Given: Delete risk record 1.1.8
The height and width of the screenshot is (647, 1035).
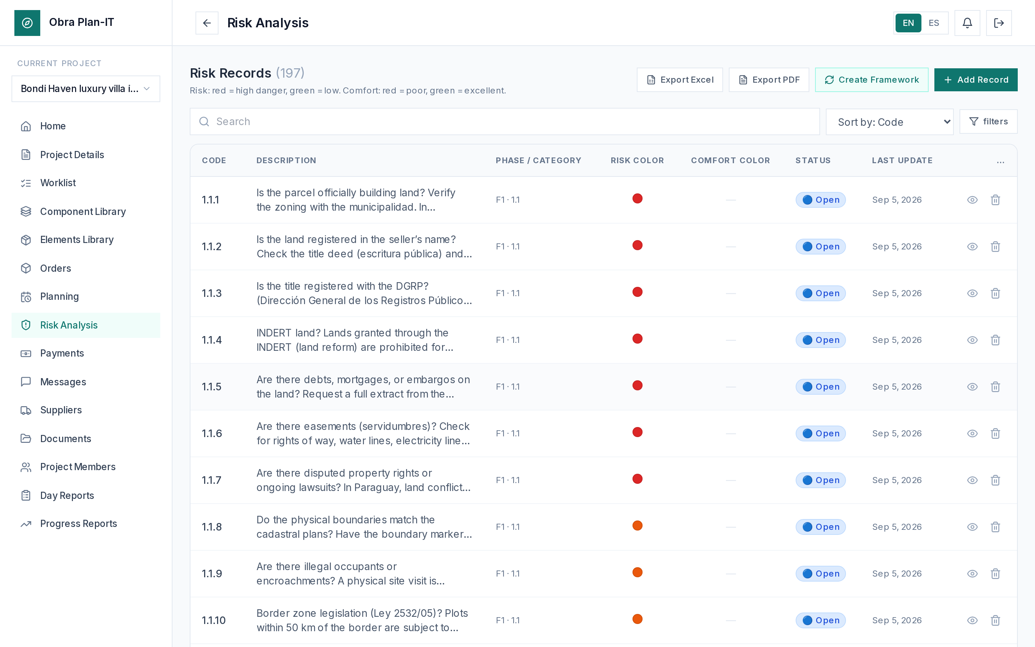Looking at the screenshot, I should [995, 527].
